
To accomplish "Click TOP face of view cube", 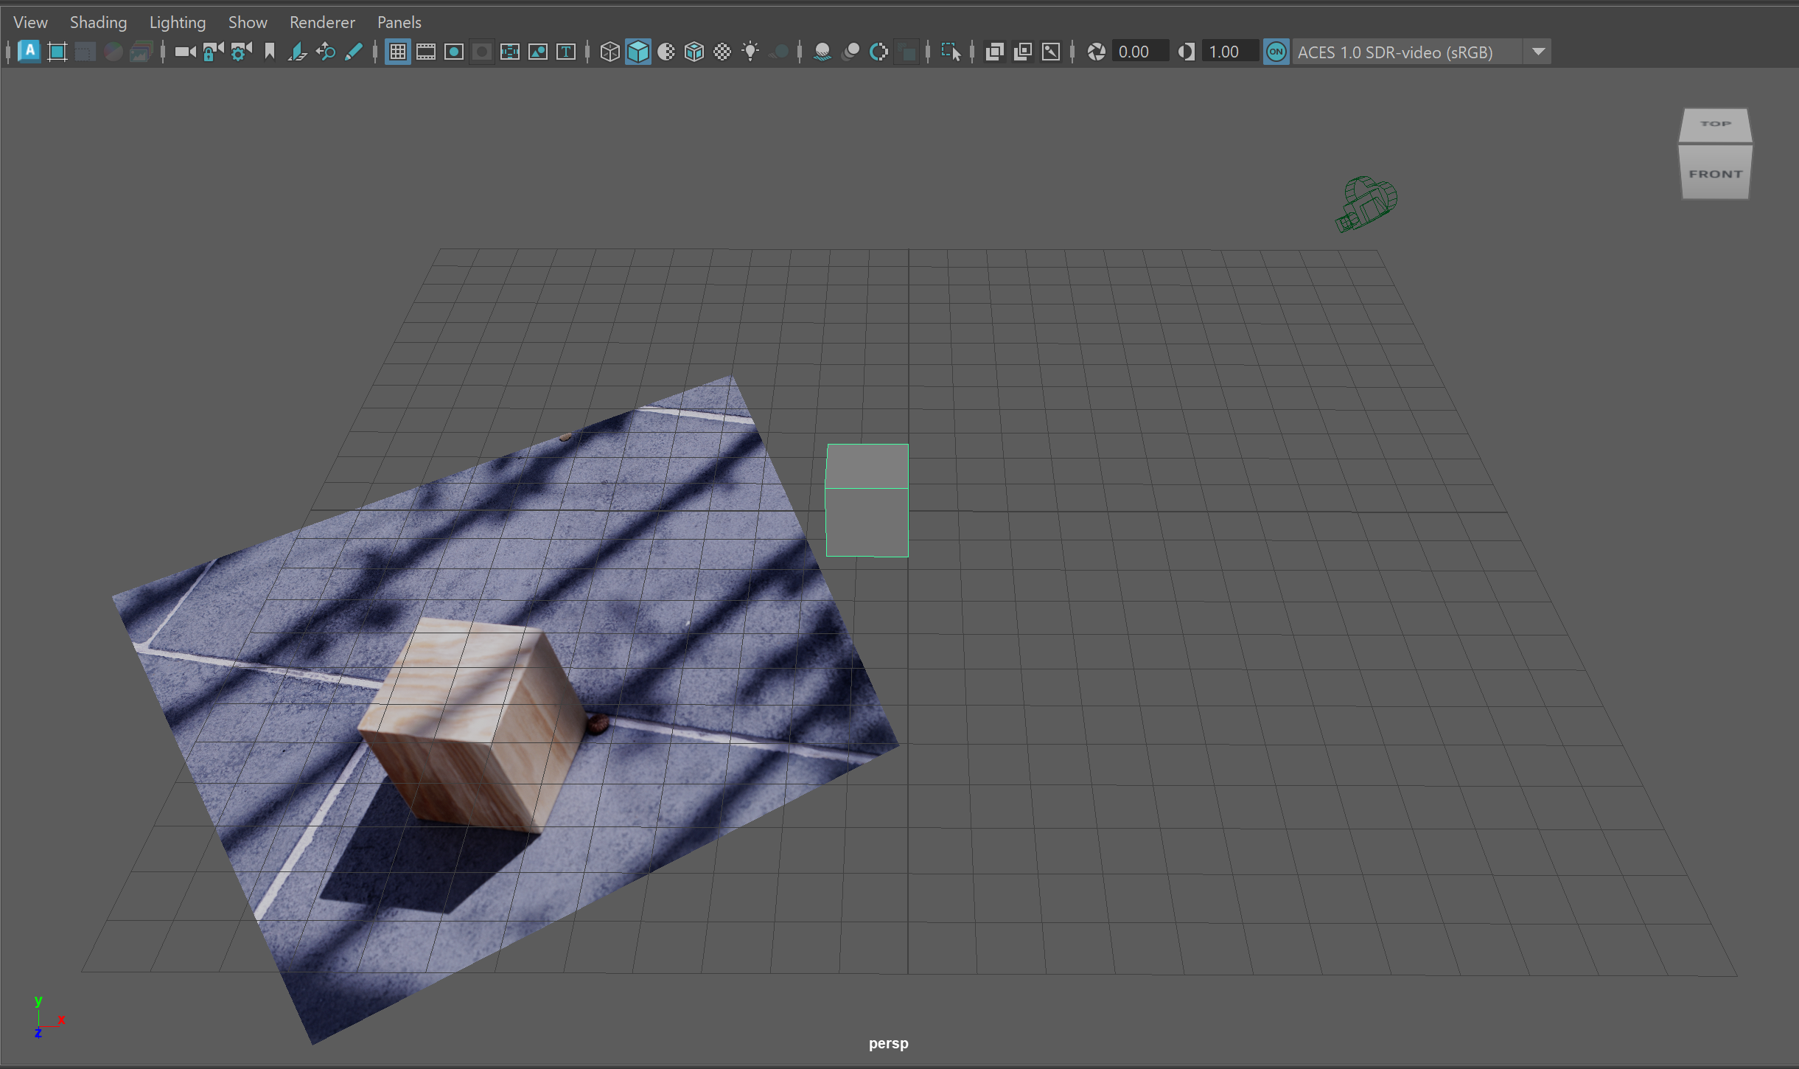I will pos(1715,124).
